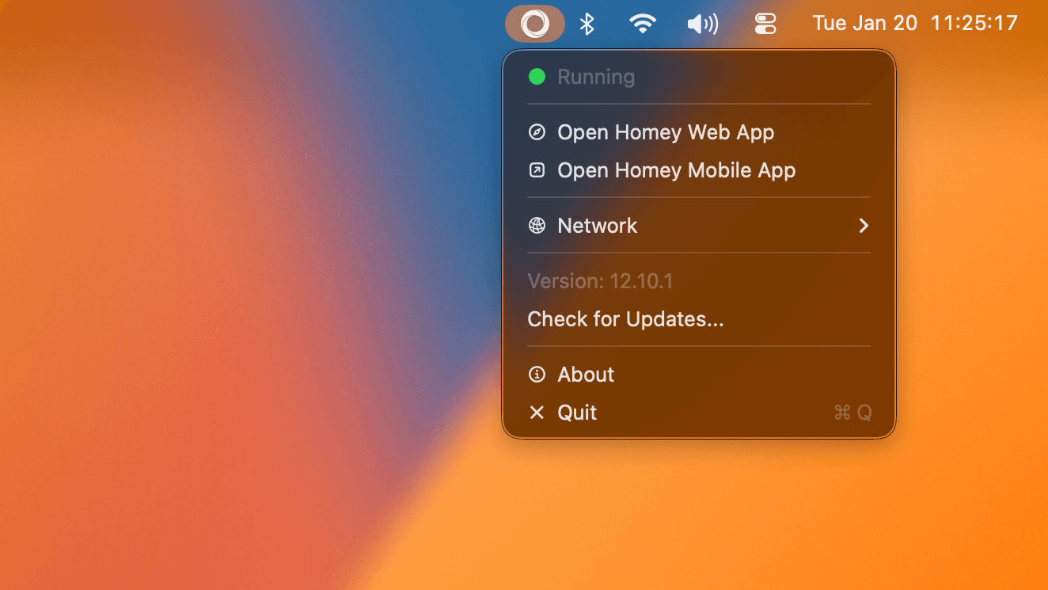Image resolution: width=1048 pixels, height=590 pixels.
Task: Click Check for Updates...
Action: 626,318
